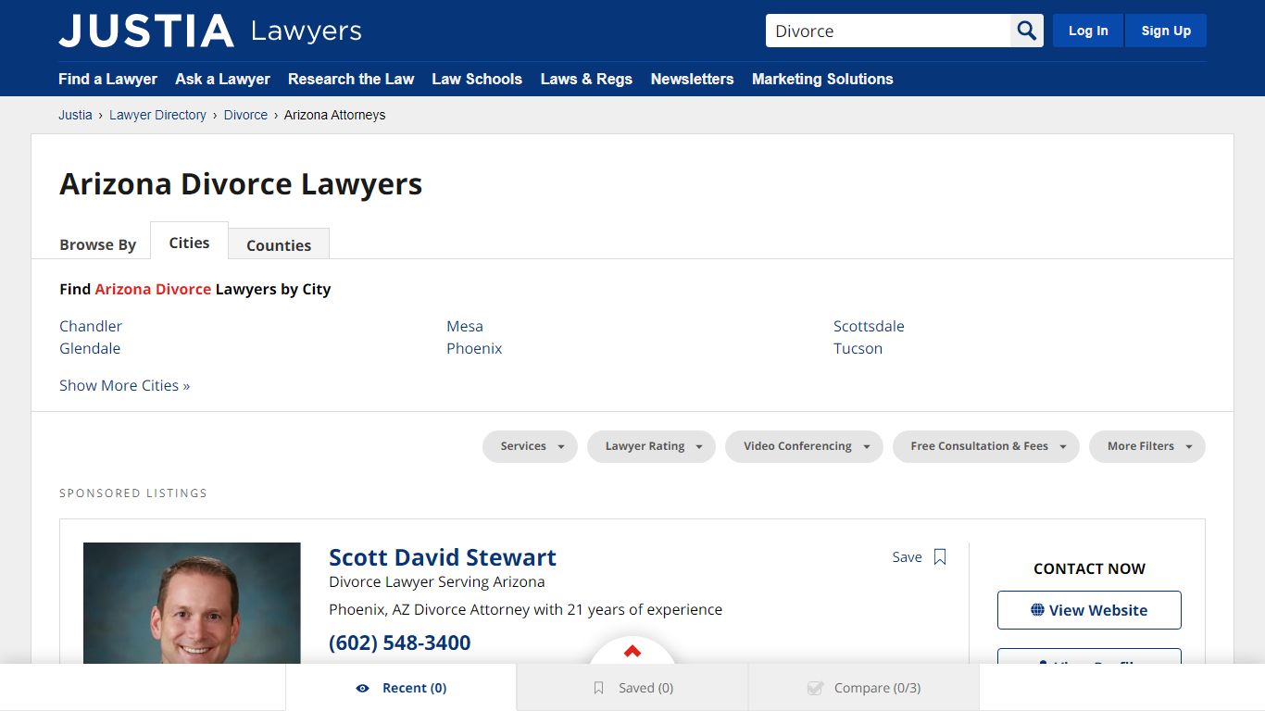Open Scott David Stewart profile link
Screen dimensions: 1265x711
pyautogui.click(x=443, y=557)
